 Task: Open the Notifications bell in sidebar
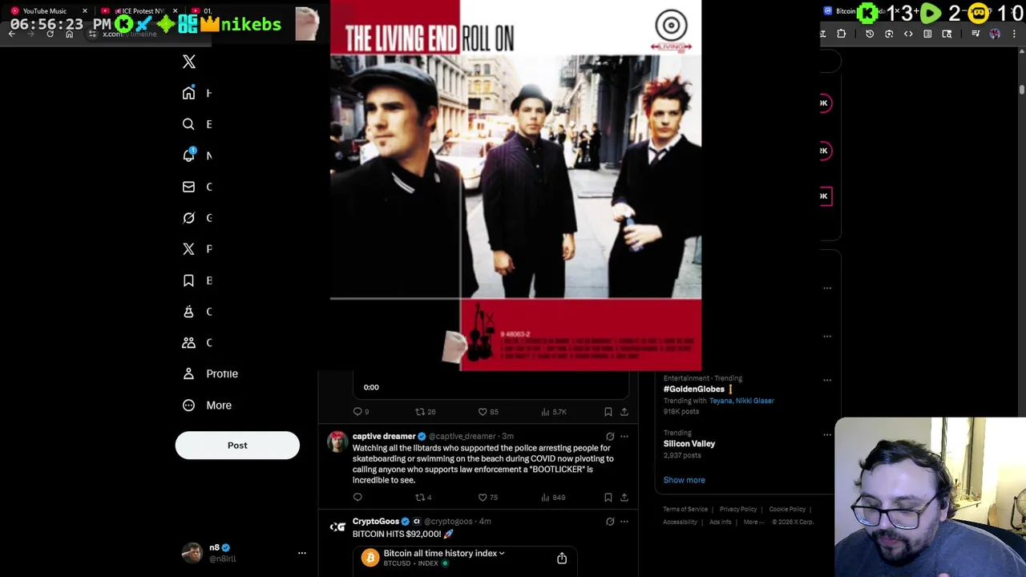tap(188, 155)
